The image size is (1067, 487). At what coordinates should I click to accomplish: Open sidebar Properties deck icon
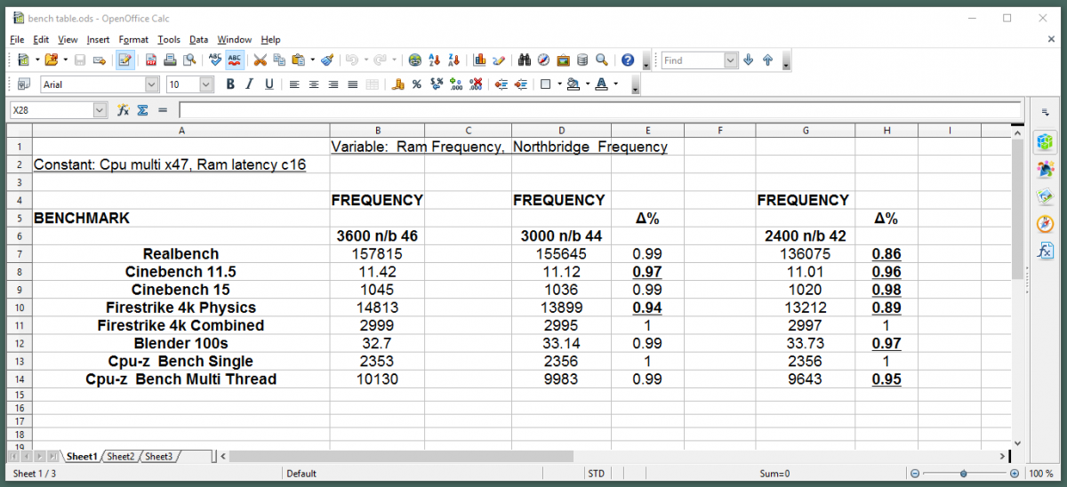pos(1045,140)
